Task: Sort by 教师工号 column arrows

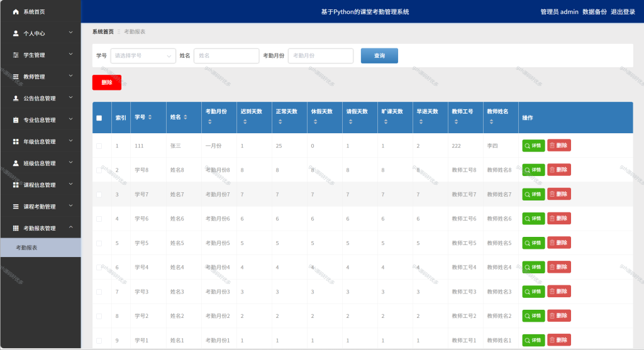Action: [x=457, y=122]
